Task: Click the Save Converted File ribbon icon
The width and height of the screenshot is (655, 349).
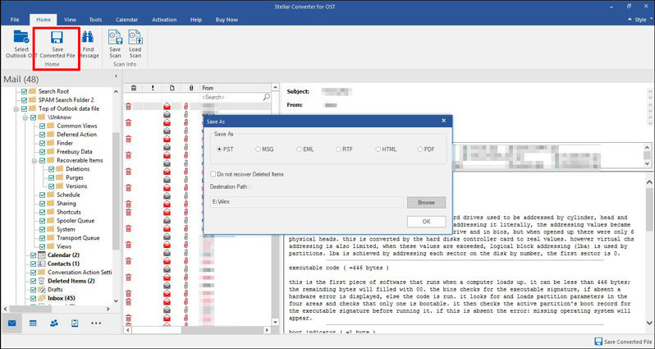Action: (x=57, y=45)
